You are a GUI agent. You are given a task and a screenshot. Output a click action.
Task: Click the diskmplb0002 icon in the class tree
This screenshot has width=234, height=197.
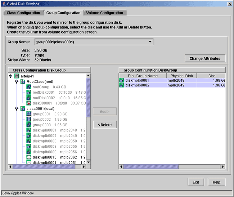29,135
